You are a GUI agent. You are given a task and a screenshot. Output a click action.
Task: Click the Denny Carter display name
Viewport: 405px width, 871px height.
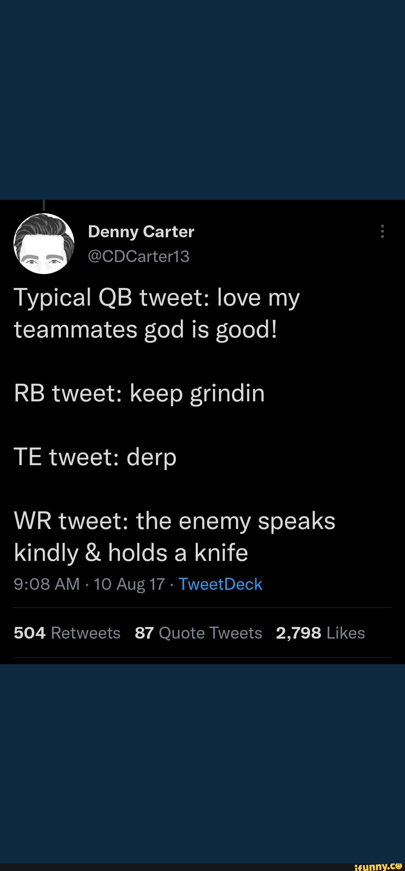[141, 231]
